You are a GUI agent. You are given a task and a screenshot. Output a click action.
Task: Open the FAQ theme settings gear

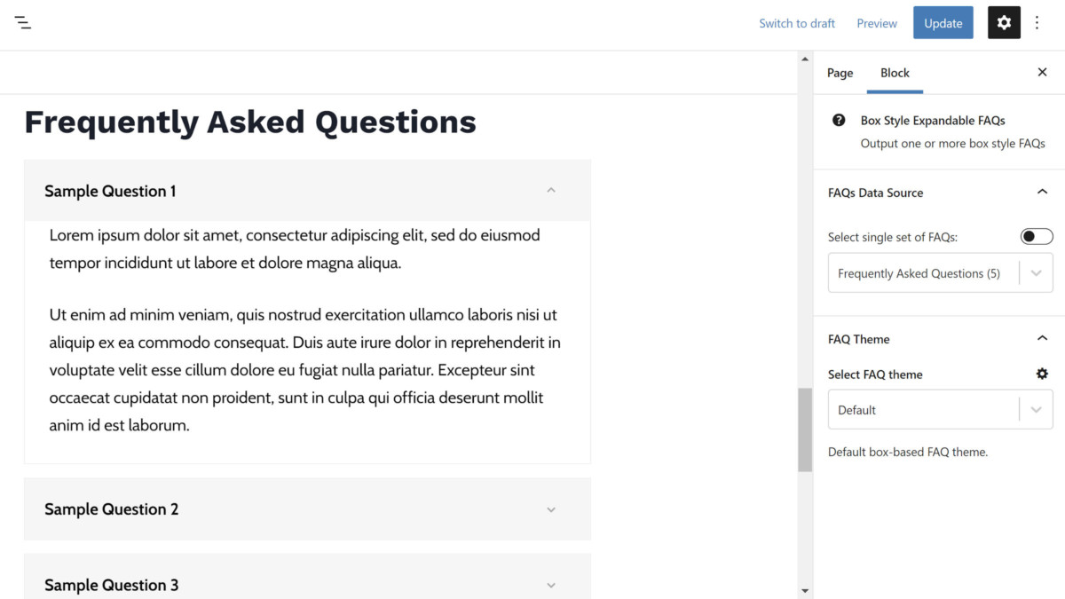tap(1042, 374)
